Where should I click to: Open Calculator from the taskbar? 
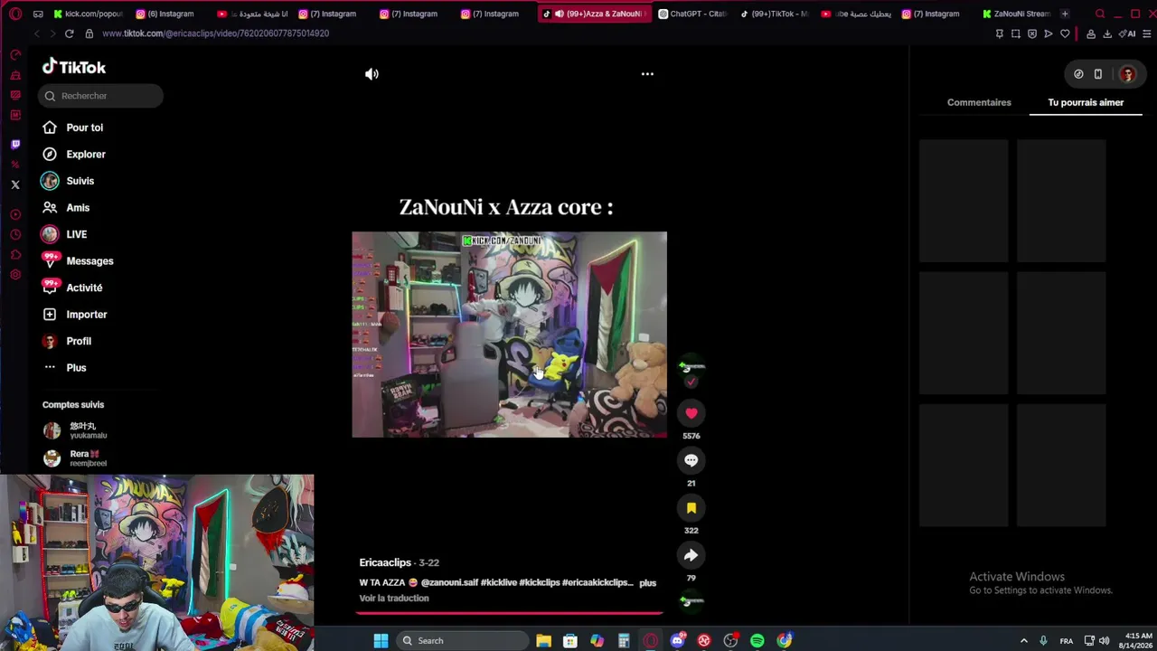624,641
